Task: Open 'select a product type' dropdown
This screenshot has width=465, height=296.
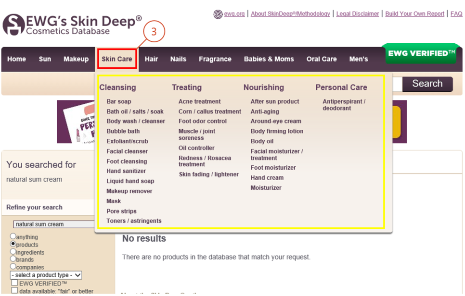Action: tap(46, 275)
